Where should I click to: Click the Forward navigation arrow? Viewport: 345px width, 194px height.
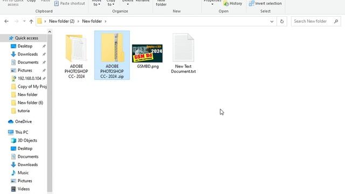pos(16,22)
